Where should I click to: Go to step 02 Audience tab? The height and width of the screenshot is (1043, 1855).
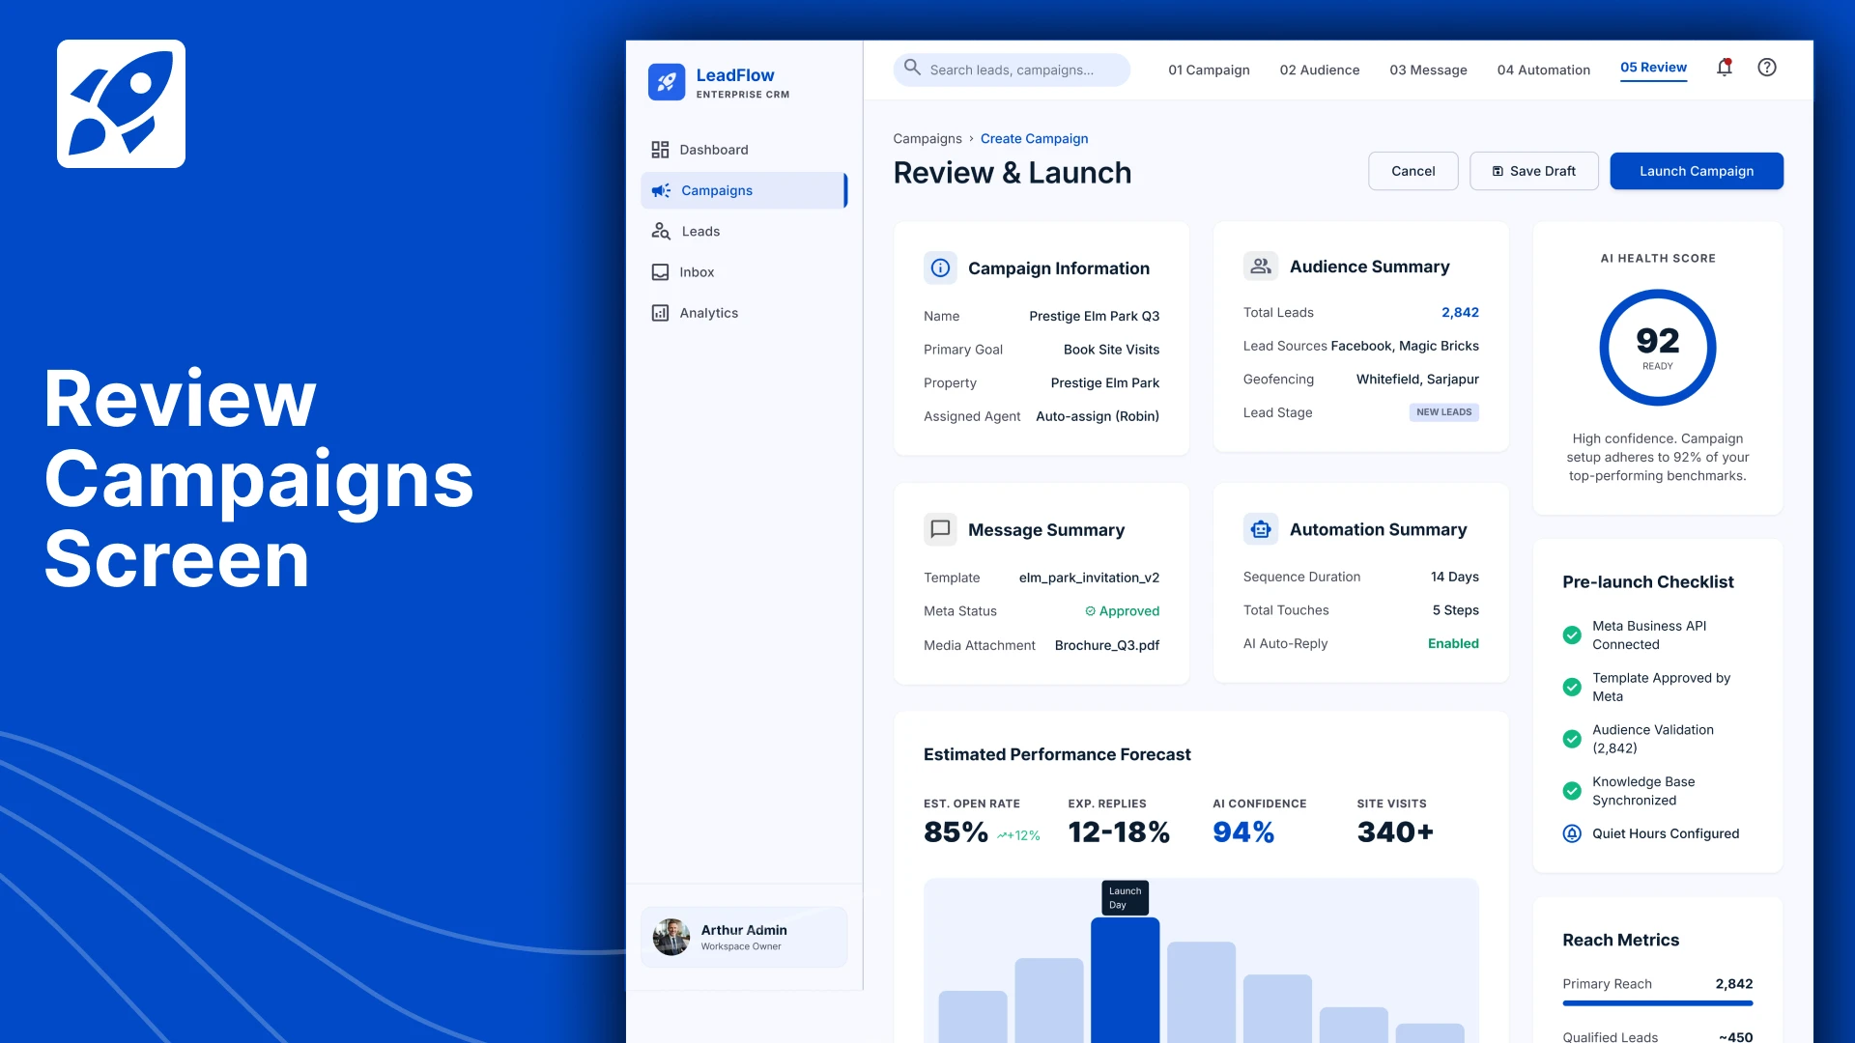(1319, 70)
